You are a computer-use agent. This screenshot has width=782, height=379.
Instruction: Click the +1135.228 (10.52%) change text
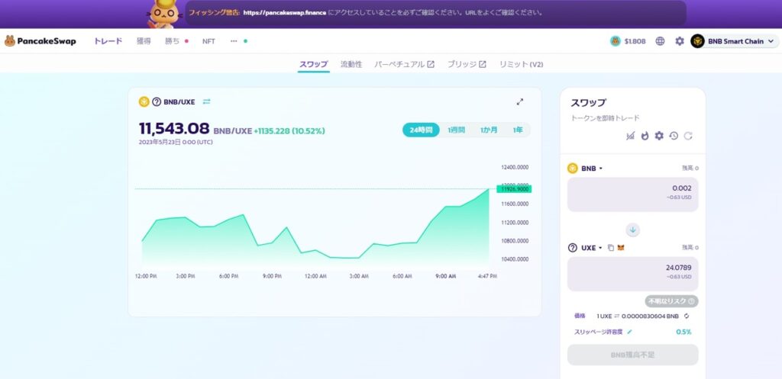(x=289, y=131)
